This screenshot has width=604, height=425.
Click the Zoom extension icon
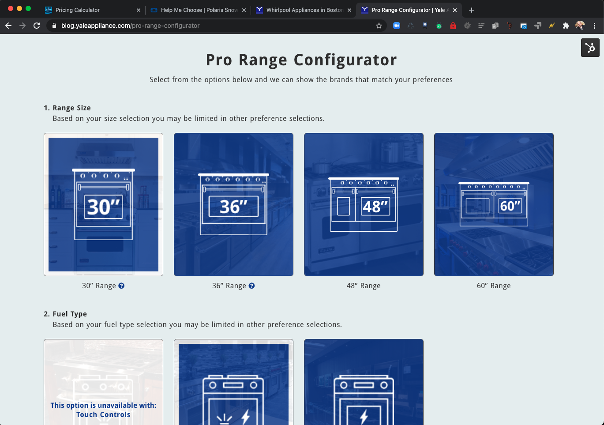pyautogui.click(x=397, y=26)
